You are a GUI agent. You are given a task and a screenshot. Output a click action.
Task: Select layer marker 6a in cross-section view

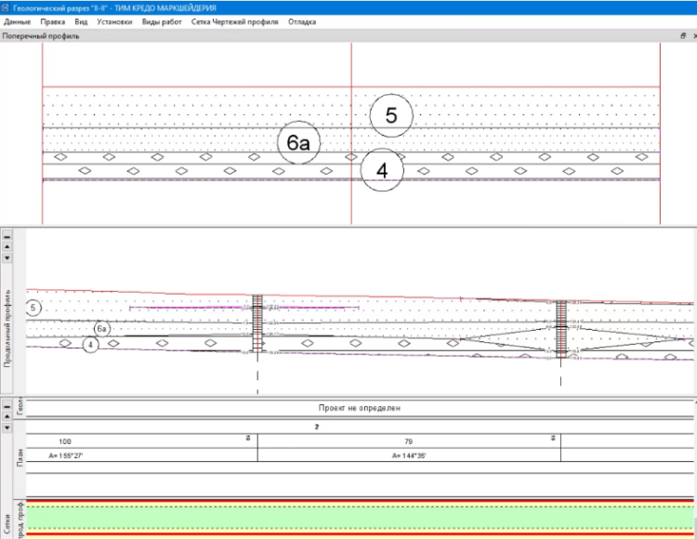click(x=298, y=143)
